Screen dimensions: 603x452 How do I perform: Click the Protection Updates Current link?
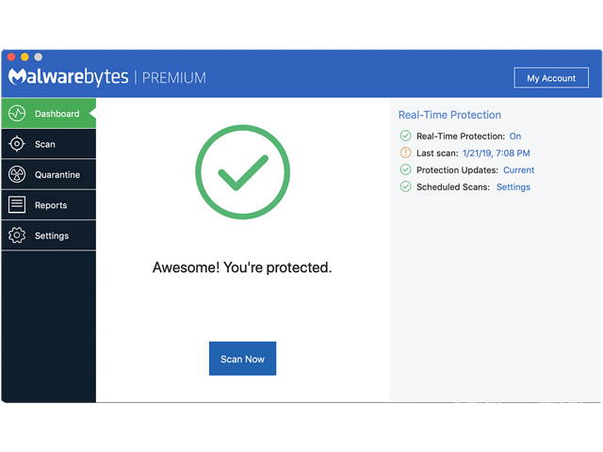[519, 169]
